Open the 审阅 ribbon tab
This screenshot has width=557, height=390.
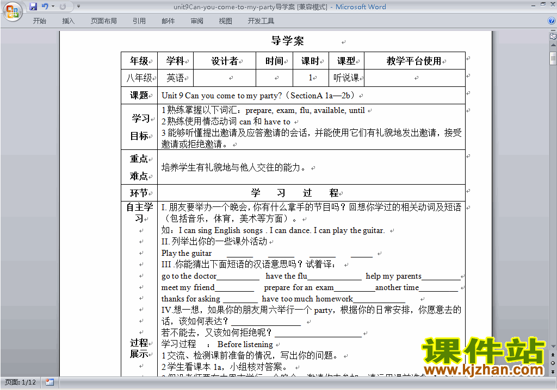pyautogui.click(x=197, y=21)
